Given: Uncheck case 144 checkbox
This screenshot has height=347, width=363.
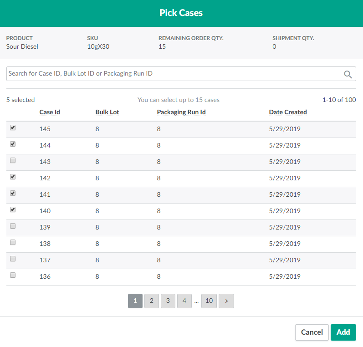Looking at the screenshot, I should 13,144.
